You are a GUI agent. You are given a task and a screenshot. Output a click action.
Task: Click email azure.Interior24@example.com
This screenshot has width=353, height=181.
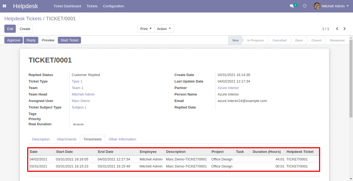pos(242,101)
